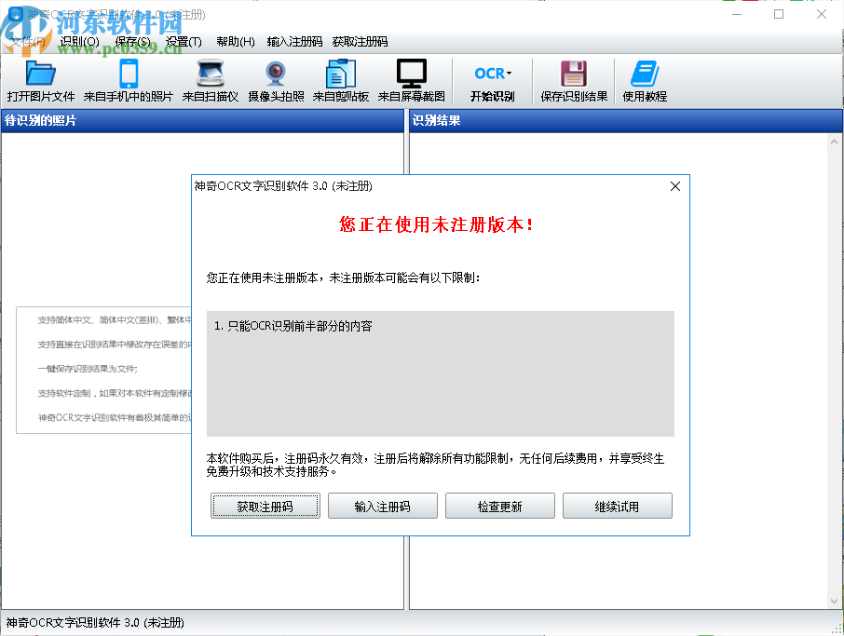Import photos from a mobile phone

click(128, 79)
